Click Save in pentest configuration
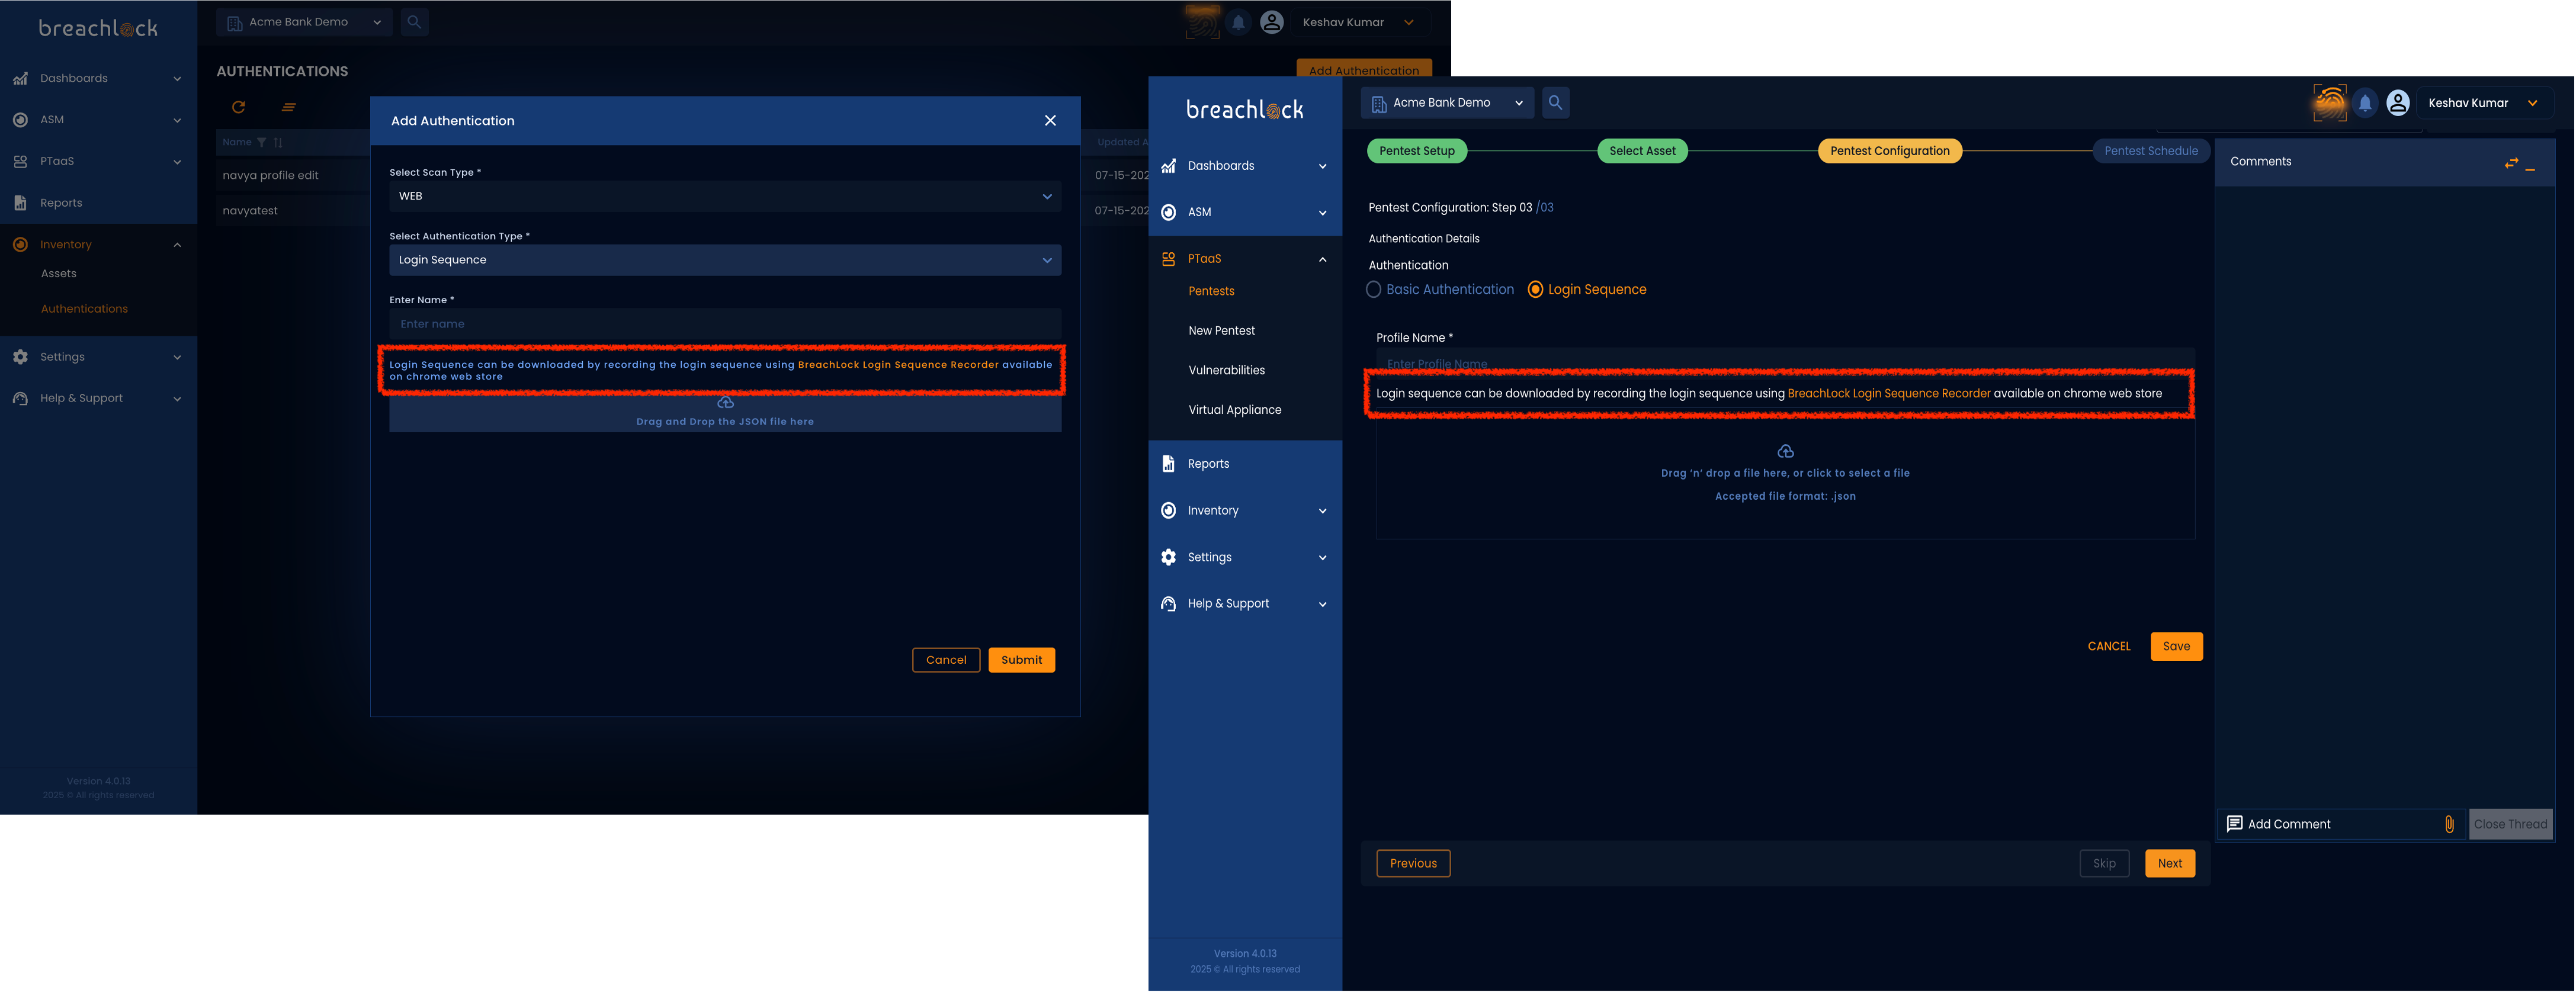The width and height of the screenshot is (2576, 993). (2176, 647)
